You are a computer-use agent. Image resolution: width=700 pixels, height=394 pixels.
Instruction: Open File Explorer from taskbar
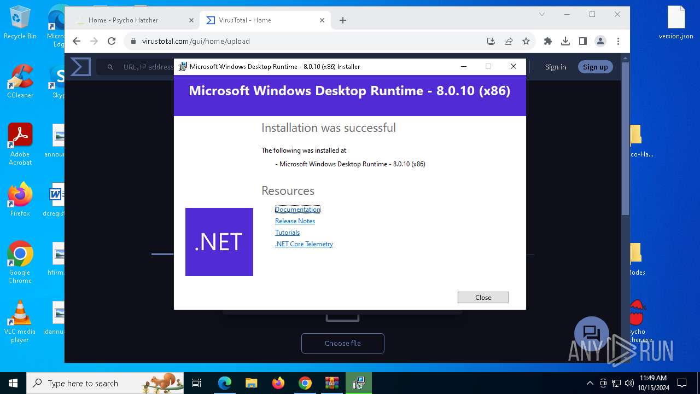(251, 383)
